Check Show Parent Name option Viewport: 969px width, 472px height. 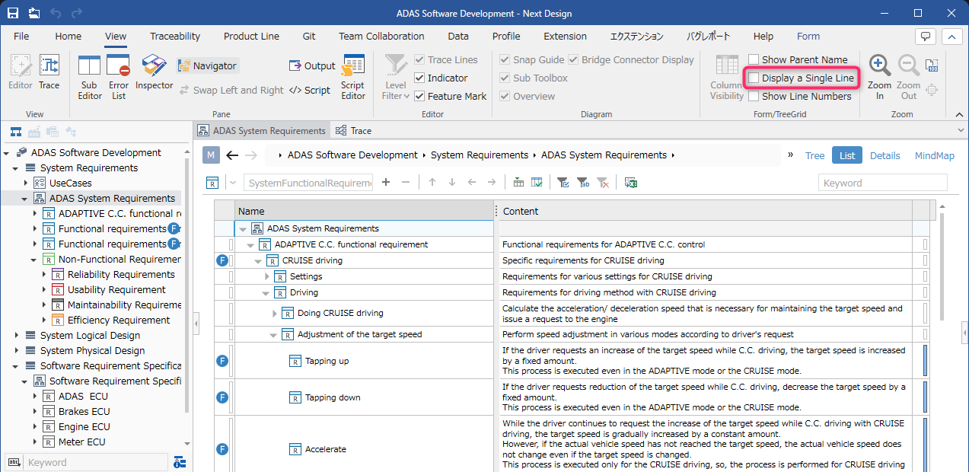(754, 60)
